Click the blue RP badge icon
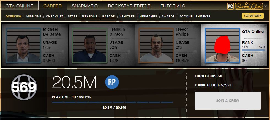Image resolution: width=270 pixels, height=120 pixels. 112,82
